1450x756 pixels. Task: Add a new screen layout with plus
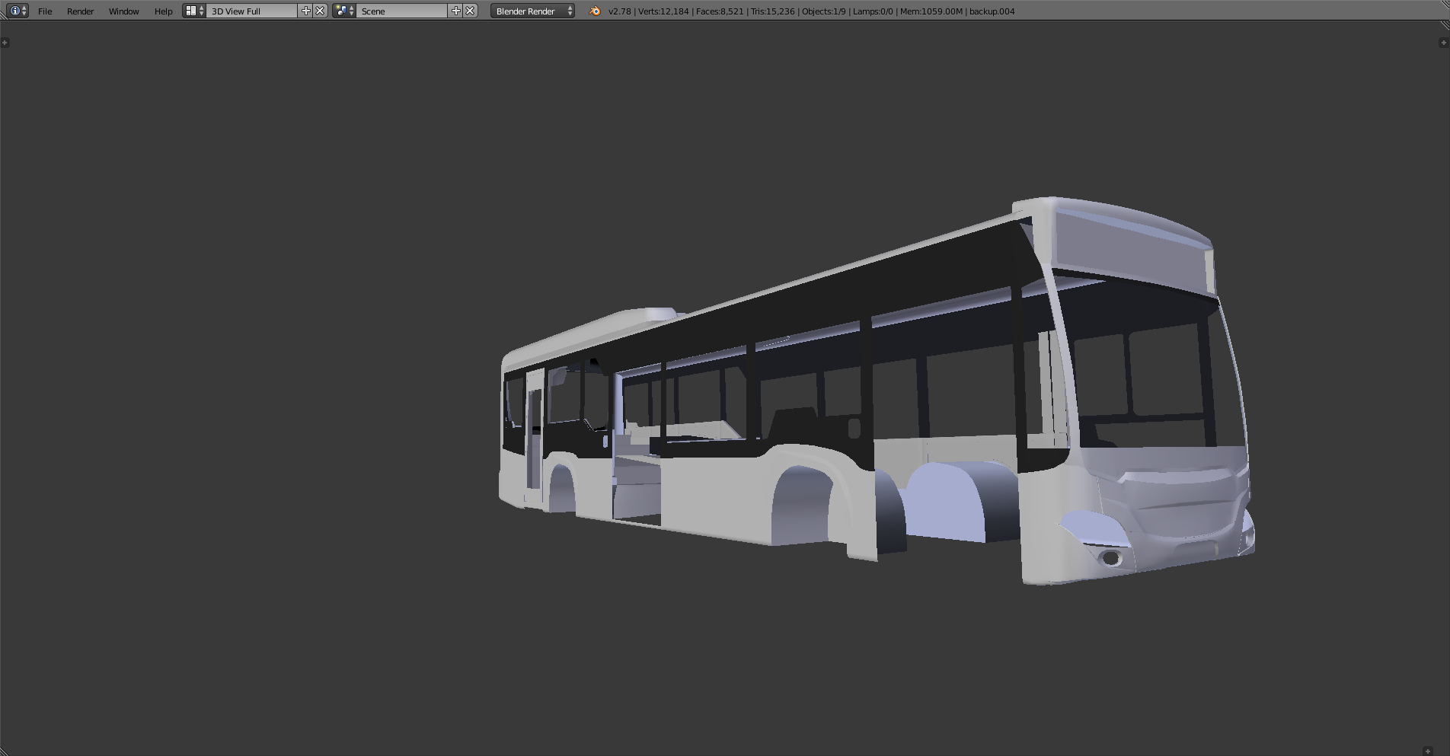tap(306, 11)
